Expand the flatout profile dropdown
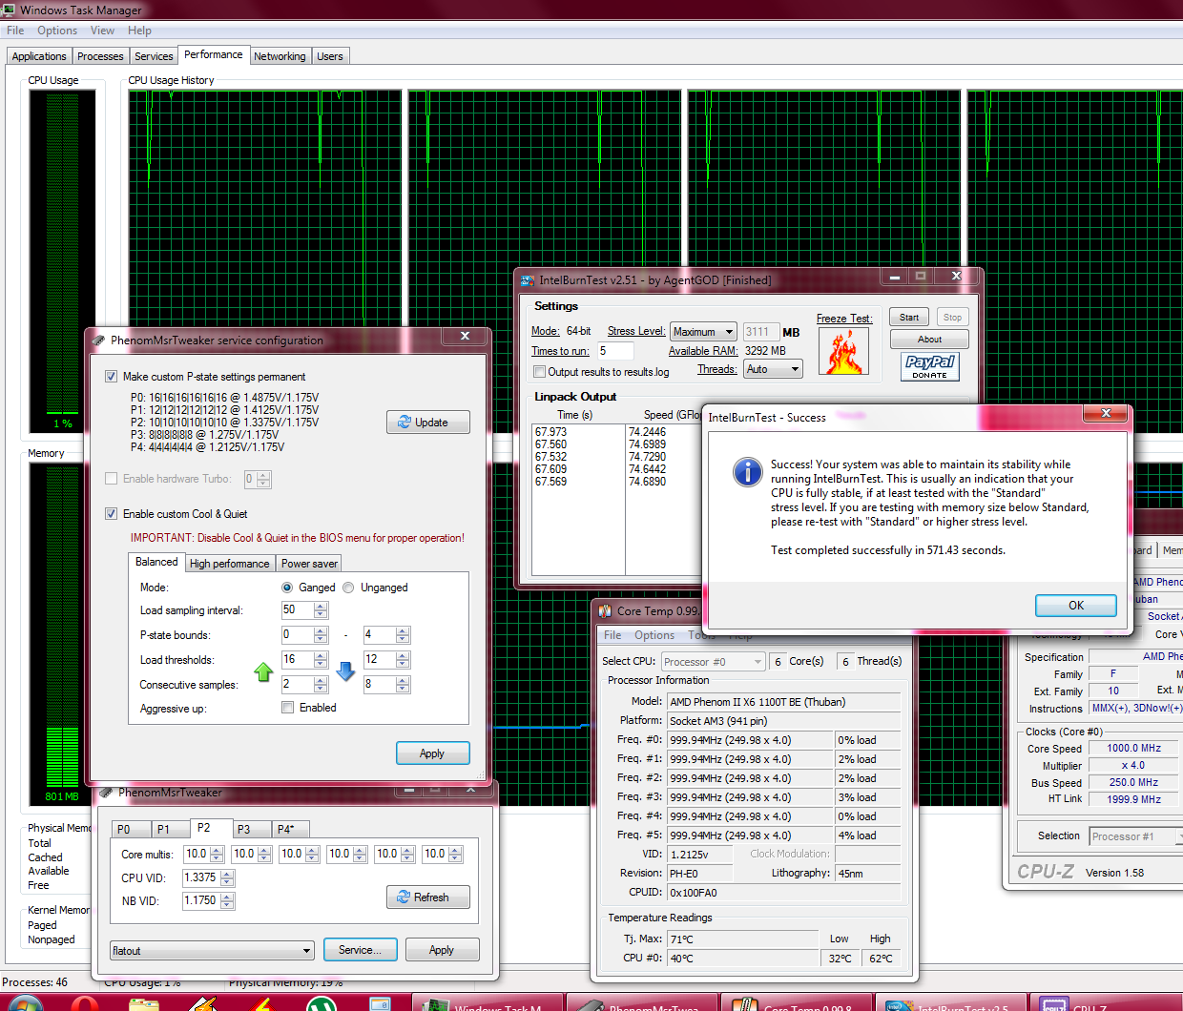Screen dimensions: 1183x1011 point(212,951)
